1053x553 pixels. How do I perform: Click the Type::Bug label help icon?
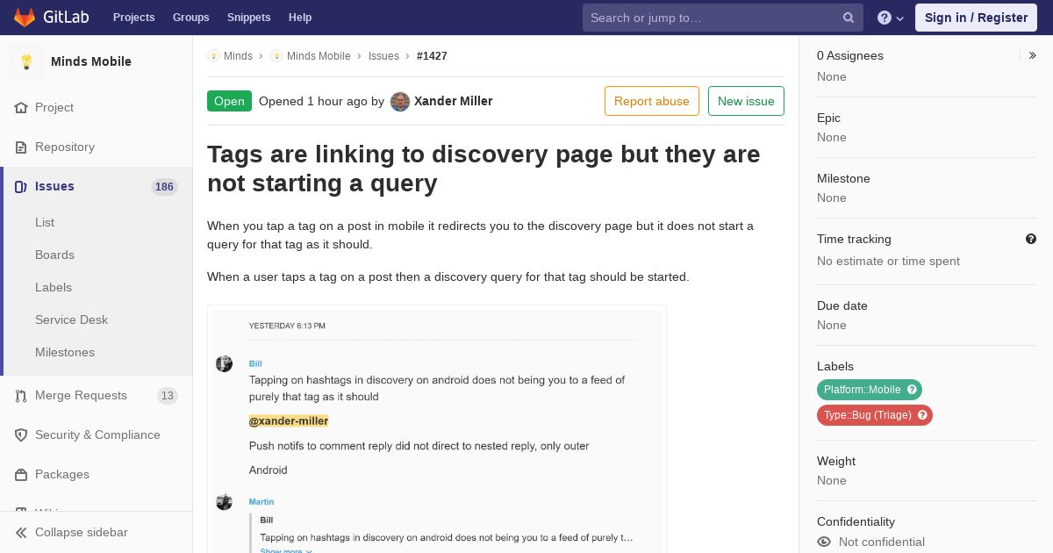pyautogui.click(x=922, y=415)
